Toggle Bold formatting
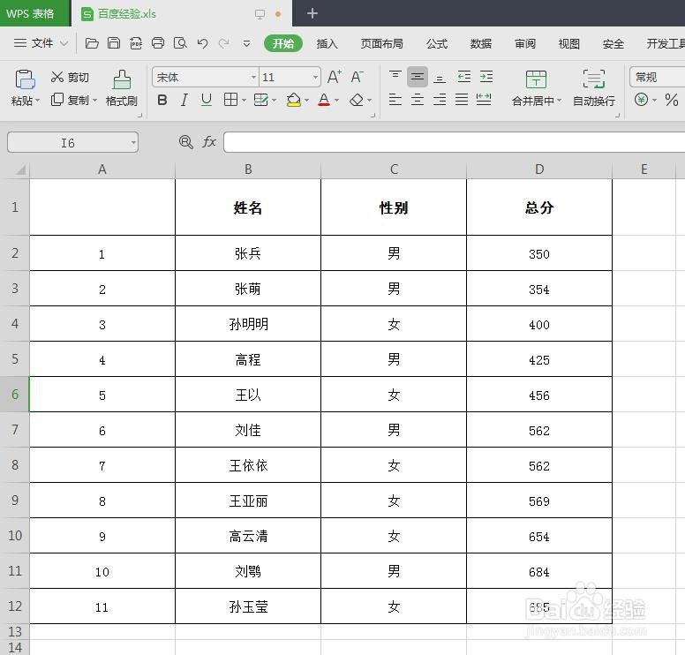Screen dimensions: 685x655 (162, 100)
